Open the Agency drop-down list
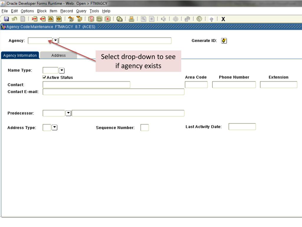302x227 pixels. pyautogui.click(x=55, y=40)
